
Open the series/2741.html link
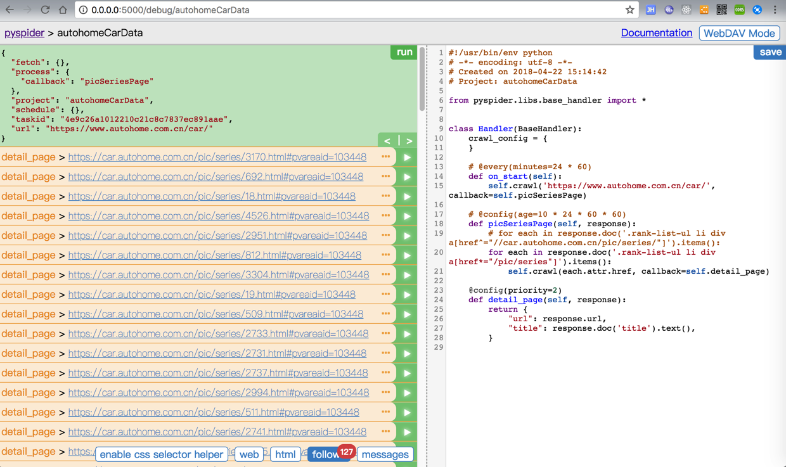coord(217,432)
